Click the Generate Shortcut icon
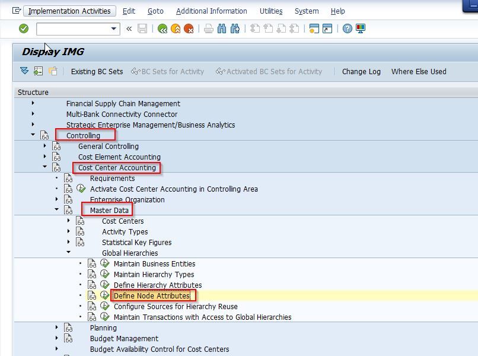Image resolution: width=478 pixels, height=356 pixels. point(327,28)
